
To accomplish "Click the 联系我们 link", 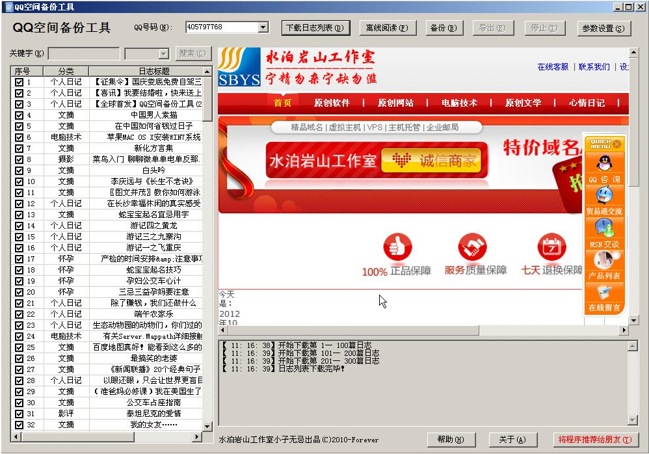I will (x=594, y=66).
